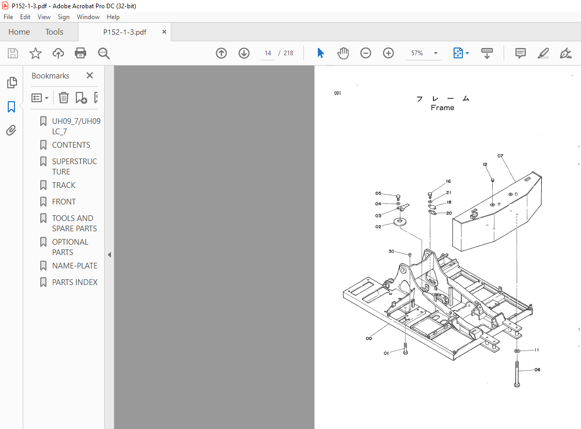Image resolution: width=581 pixels, height=429 pixels.
Task: Open the Page Thumbnails panel
Action: click(11, 82)
